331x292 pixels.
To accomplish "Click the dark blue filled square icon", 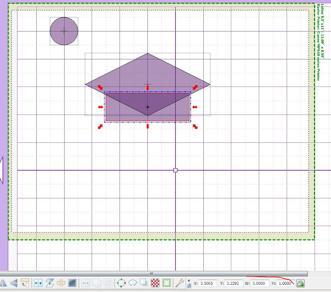I will click(72, 283).
